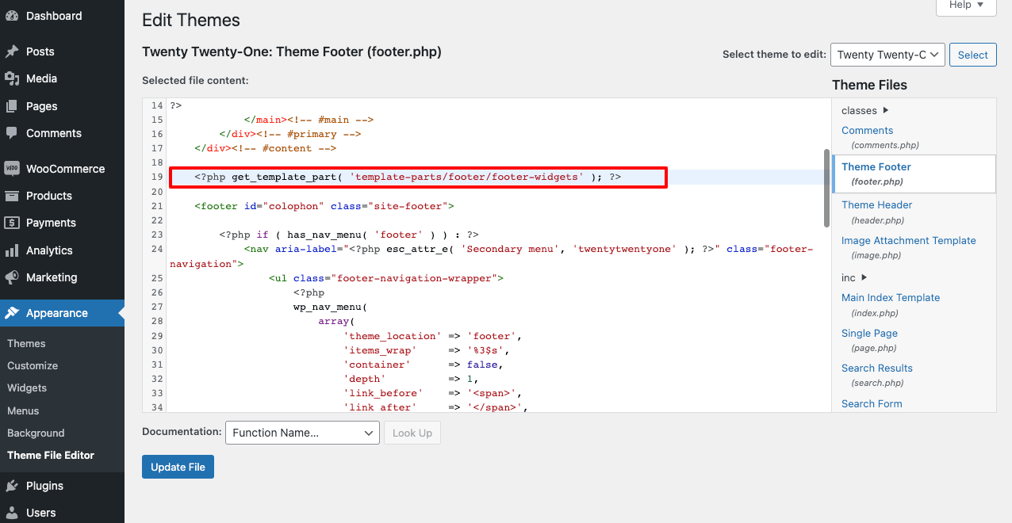Viewport: 1012px width, 523px height.
Task: Click the Payments dollar icon
Action: [x=12, y=223]
